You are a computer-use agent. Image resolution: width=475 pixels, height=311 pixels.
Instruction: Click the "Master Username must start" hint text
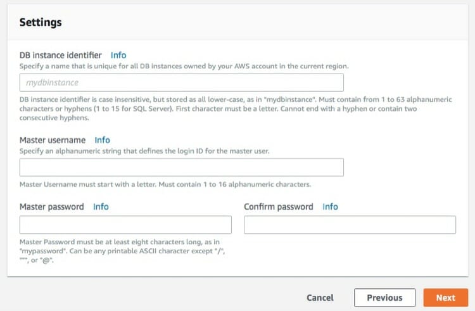[x=165, y=184]
